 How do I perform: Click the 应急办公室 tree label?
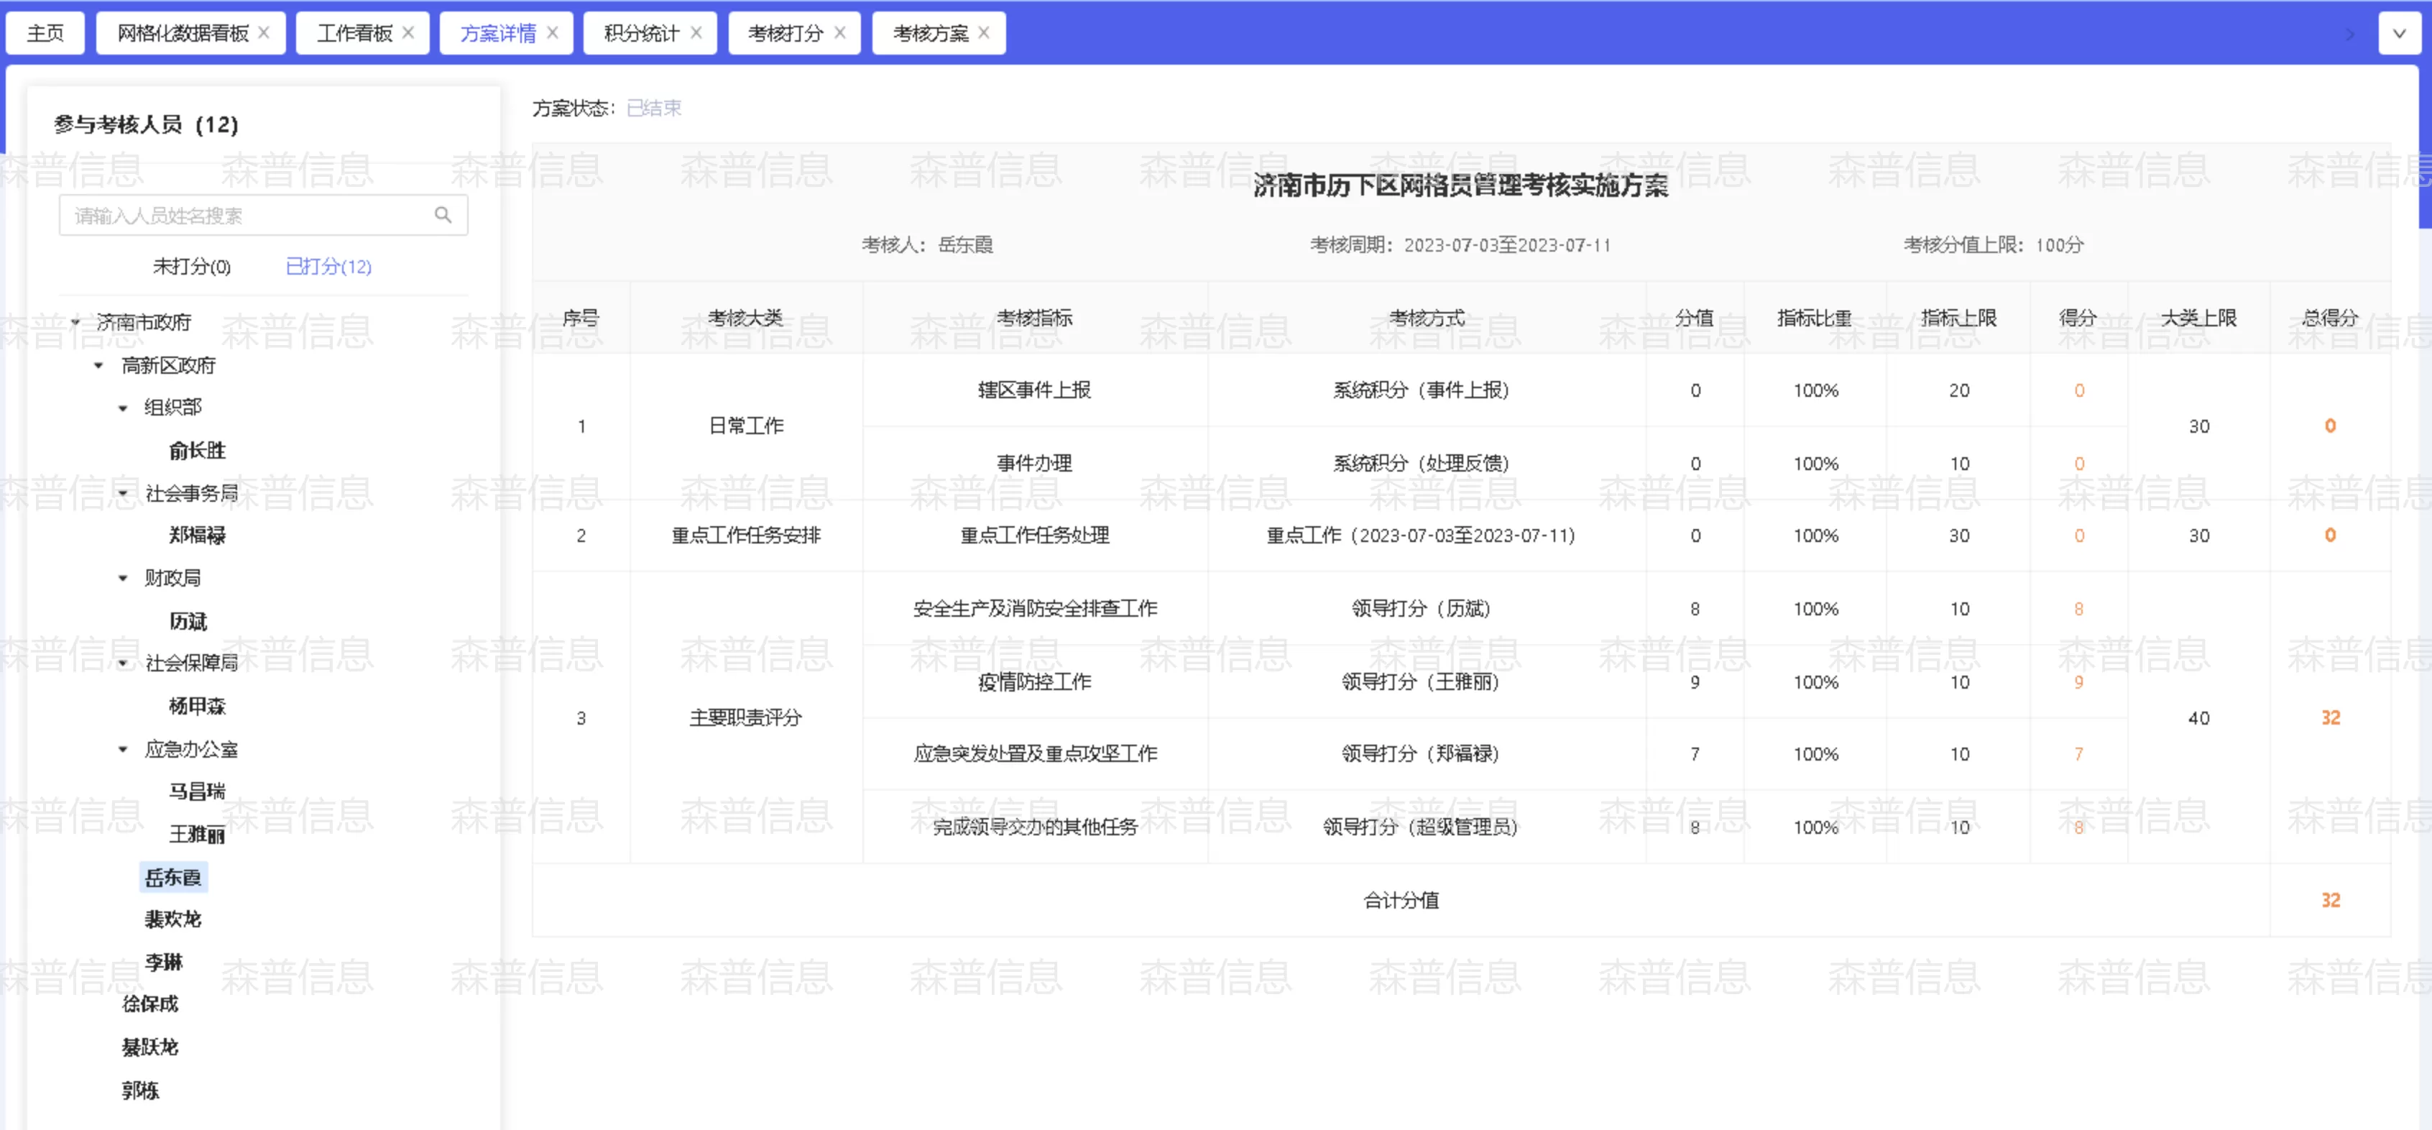(x=190, y=750)
